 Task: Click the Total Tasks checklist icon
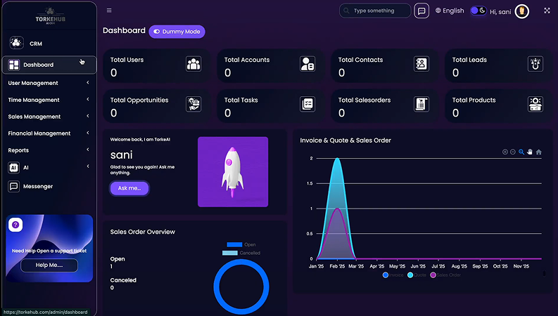pos(307,104)
